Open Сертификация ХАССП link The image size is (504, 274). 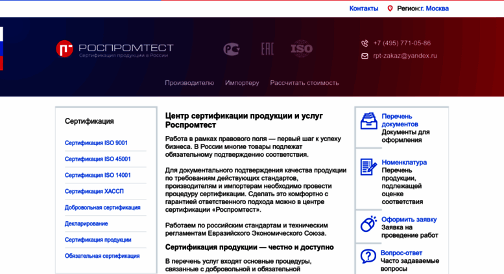[94, 191]
